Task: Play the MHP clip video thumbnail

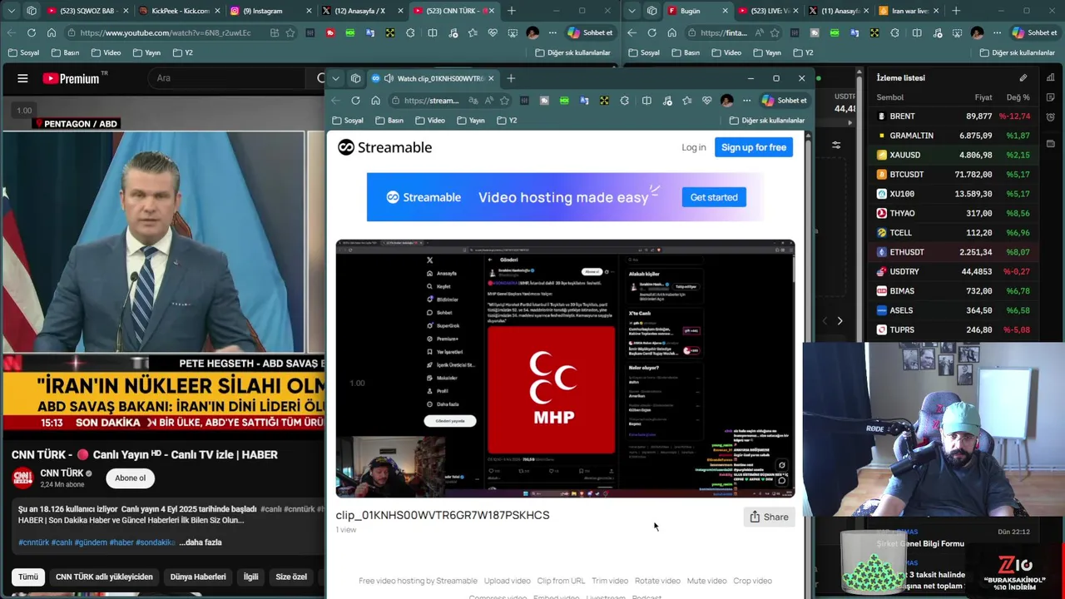Action: coord(565,369)
